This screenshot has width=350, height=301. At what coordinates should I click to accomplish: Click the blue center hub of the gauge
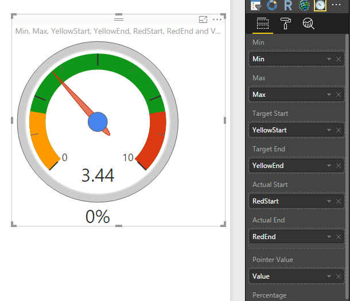(98, 122)
